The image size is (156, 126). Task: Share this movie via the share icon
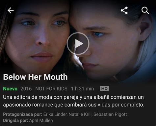[x=124, y=11]
